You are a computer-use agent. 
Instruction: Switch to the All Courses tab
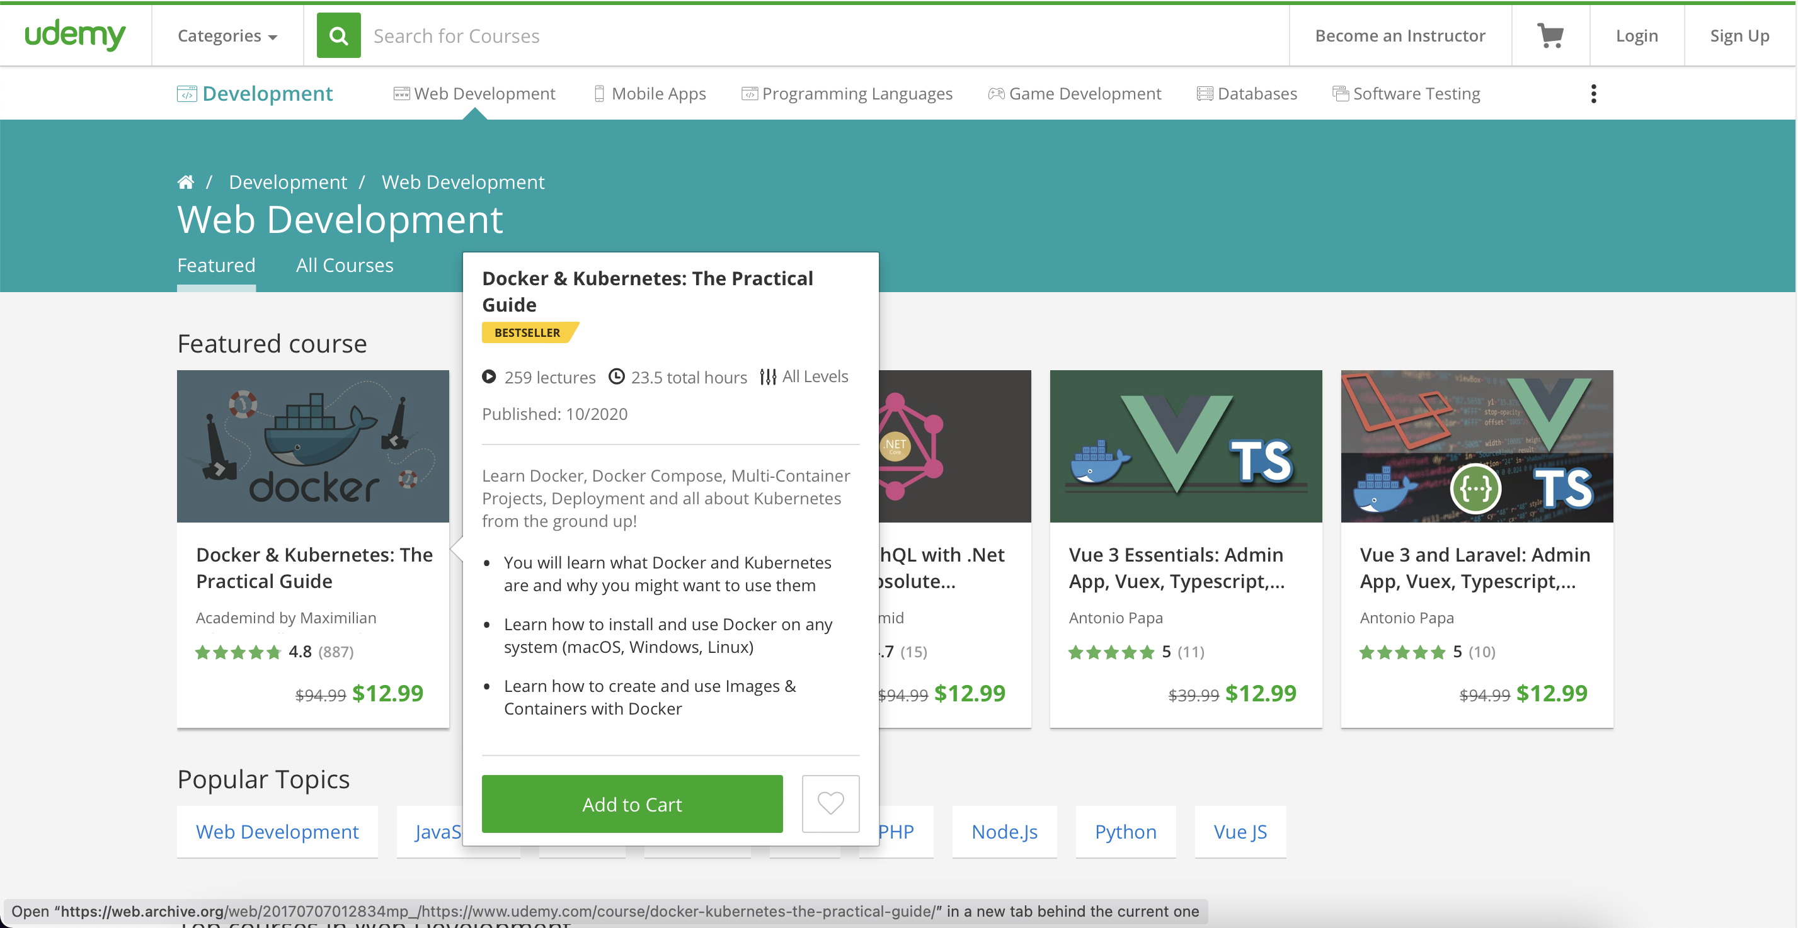pyautogui.click(x=345, y=265)
